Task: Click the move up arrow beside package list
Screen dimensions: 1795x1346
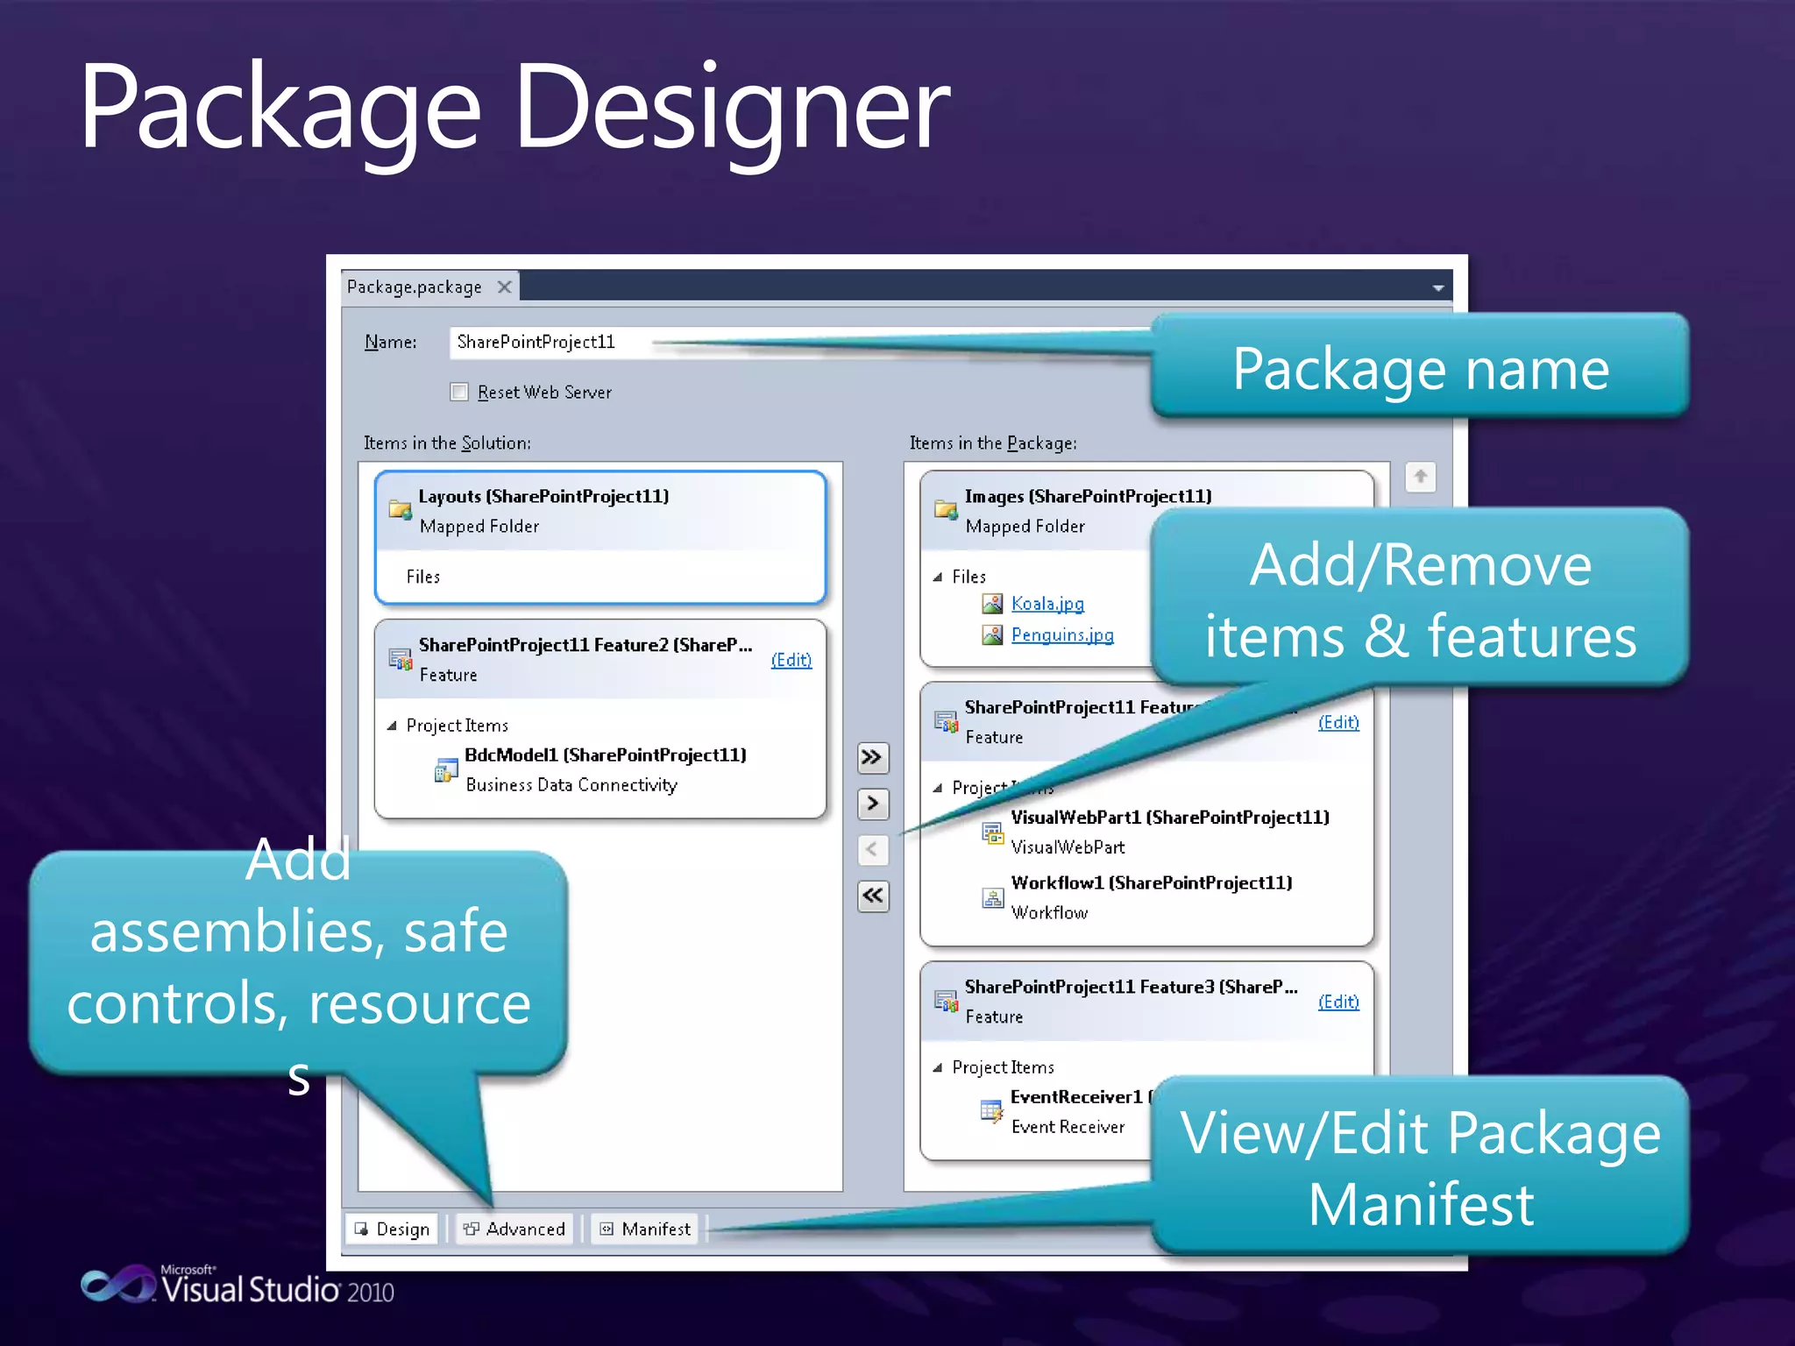Action: click(1420, 478)
